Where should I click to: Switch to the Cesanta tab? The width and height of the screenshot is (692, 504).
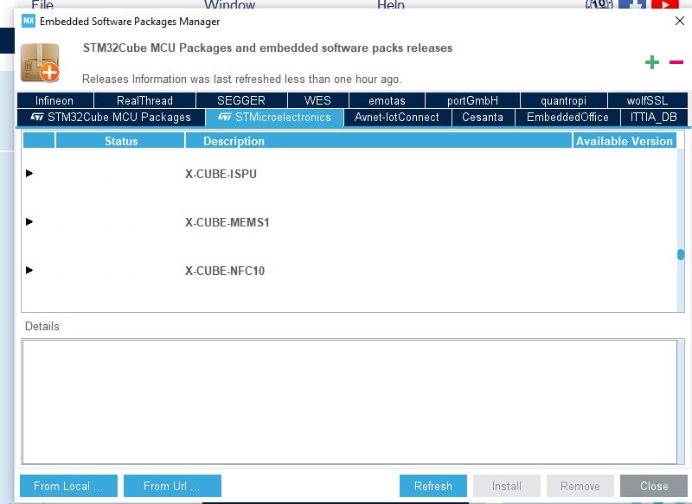pyautogui.click(x=484, y=118)
